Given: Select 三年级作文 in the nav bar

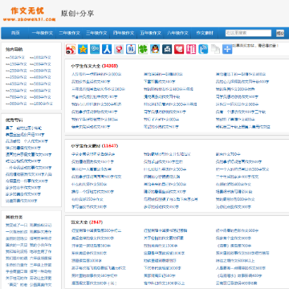Looking at the screenshot, I should point(96,33).
